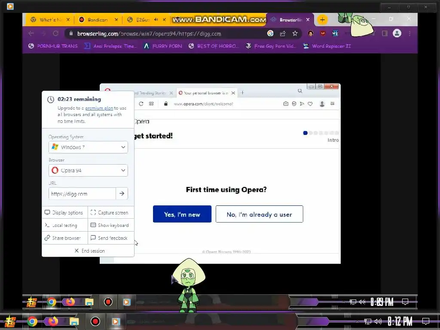This screenshot has height=330, width=440.
Task: Open notifications icon beside the 8:12 PM clock
Action: coord(426,321)
